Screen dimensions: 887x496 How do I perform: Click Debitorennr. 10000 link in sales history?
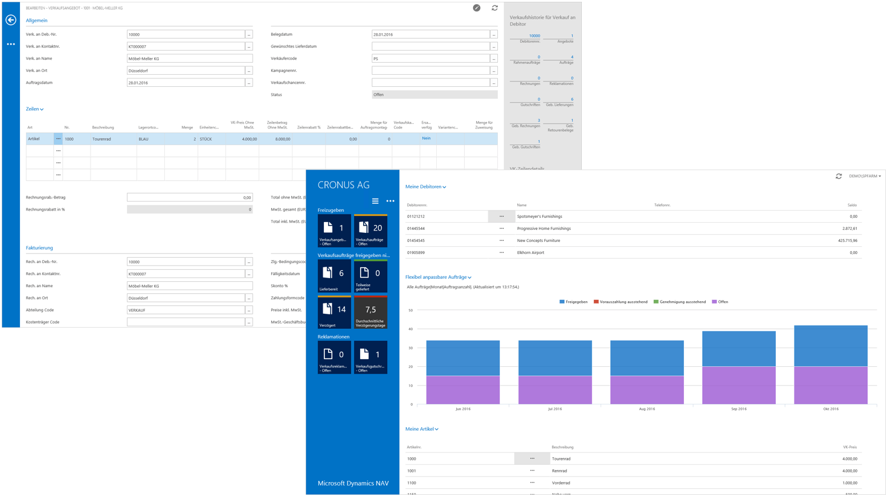(x=534, y=36)
